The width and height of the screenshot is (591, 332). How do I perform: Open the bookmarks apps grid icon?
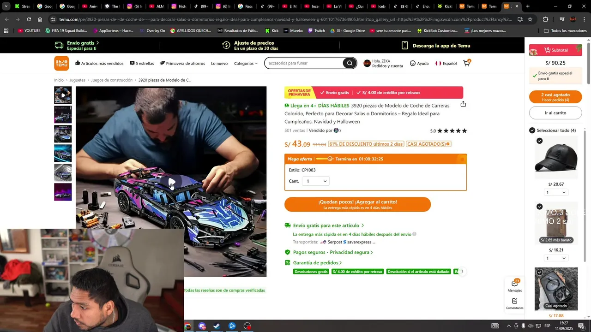click(6, 31)
